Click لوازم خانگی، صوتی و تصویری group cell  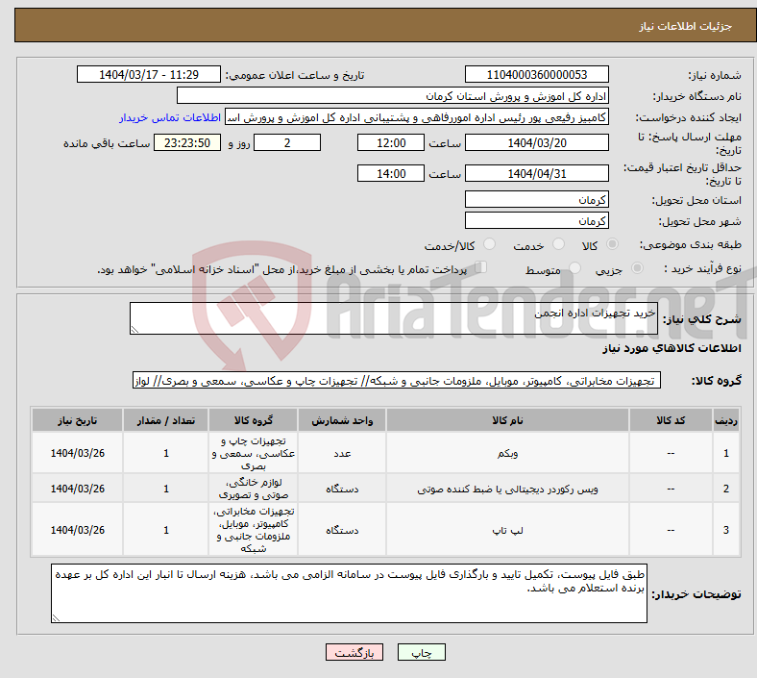point(254,489)
